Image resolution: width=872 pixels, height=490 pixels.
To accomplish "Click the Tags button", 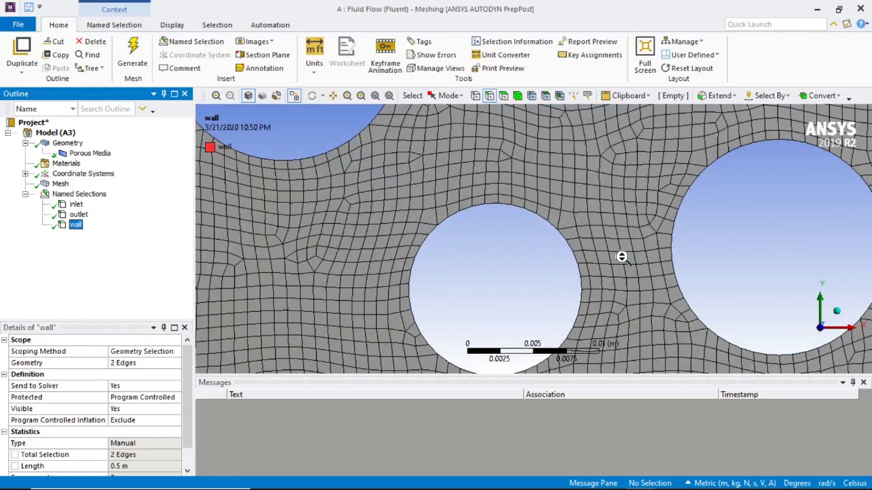I will [x=419, y=42].
